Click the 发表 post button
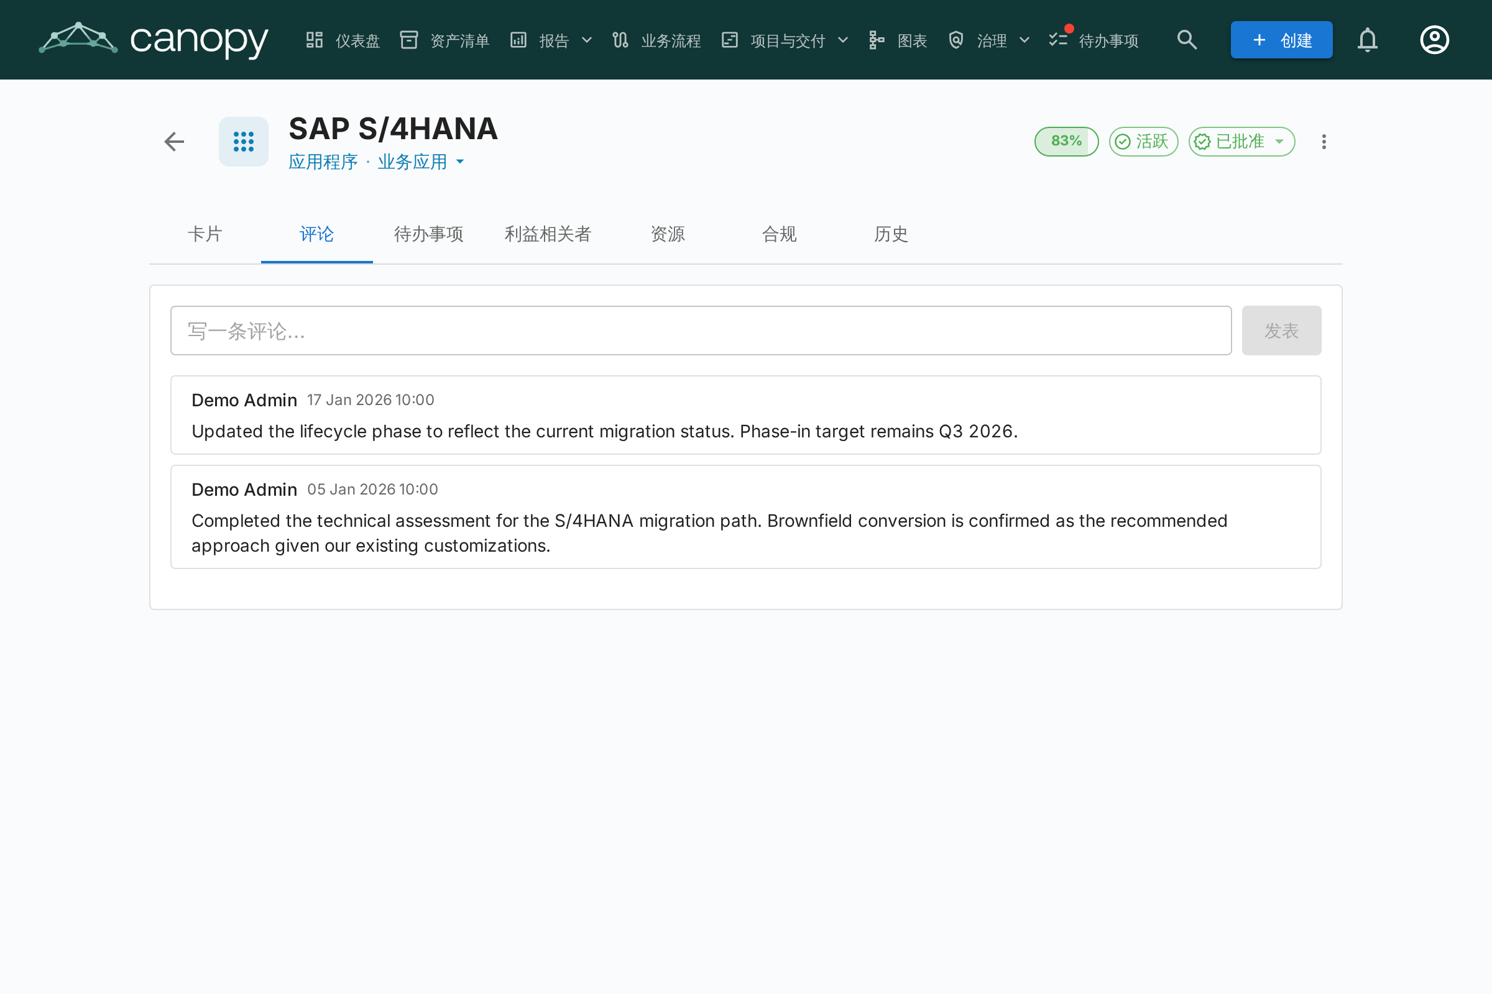This screenshot has height=994, width=1492. point(1281,331)
